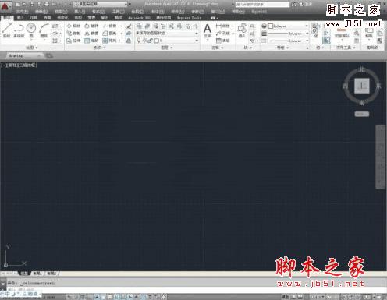This screenshot has width=387, height=300.
Task: Activate the Scale command
Action: coord(91,41)
